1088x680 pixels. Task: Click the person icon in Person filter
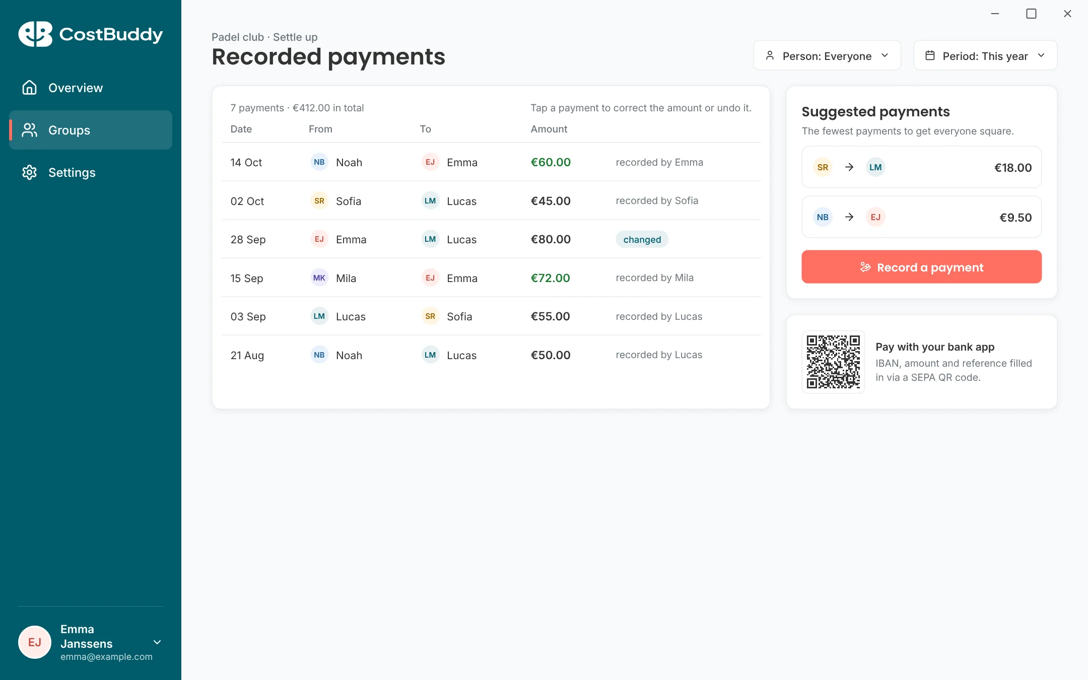coord(770,55)
